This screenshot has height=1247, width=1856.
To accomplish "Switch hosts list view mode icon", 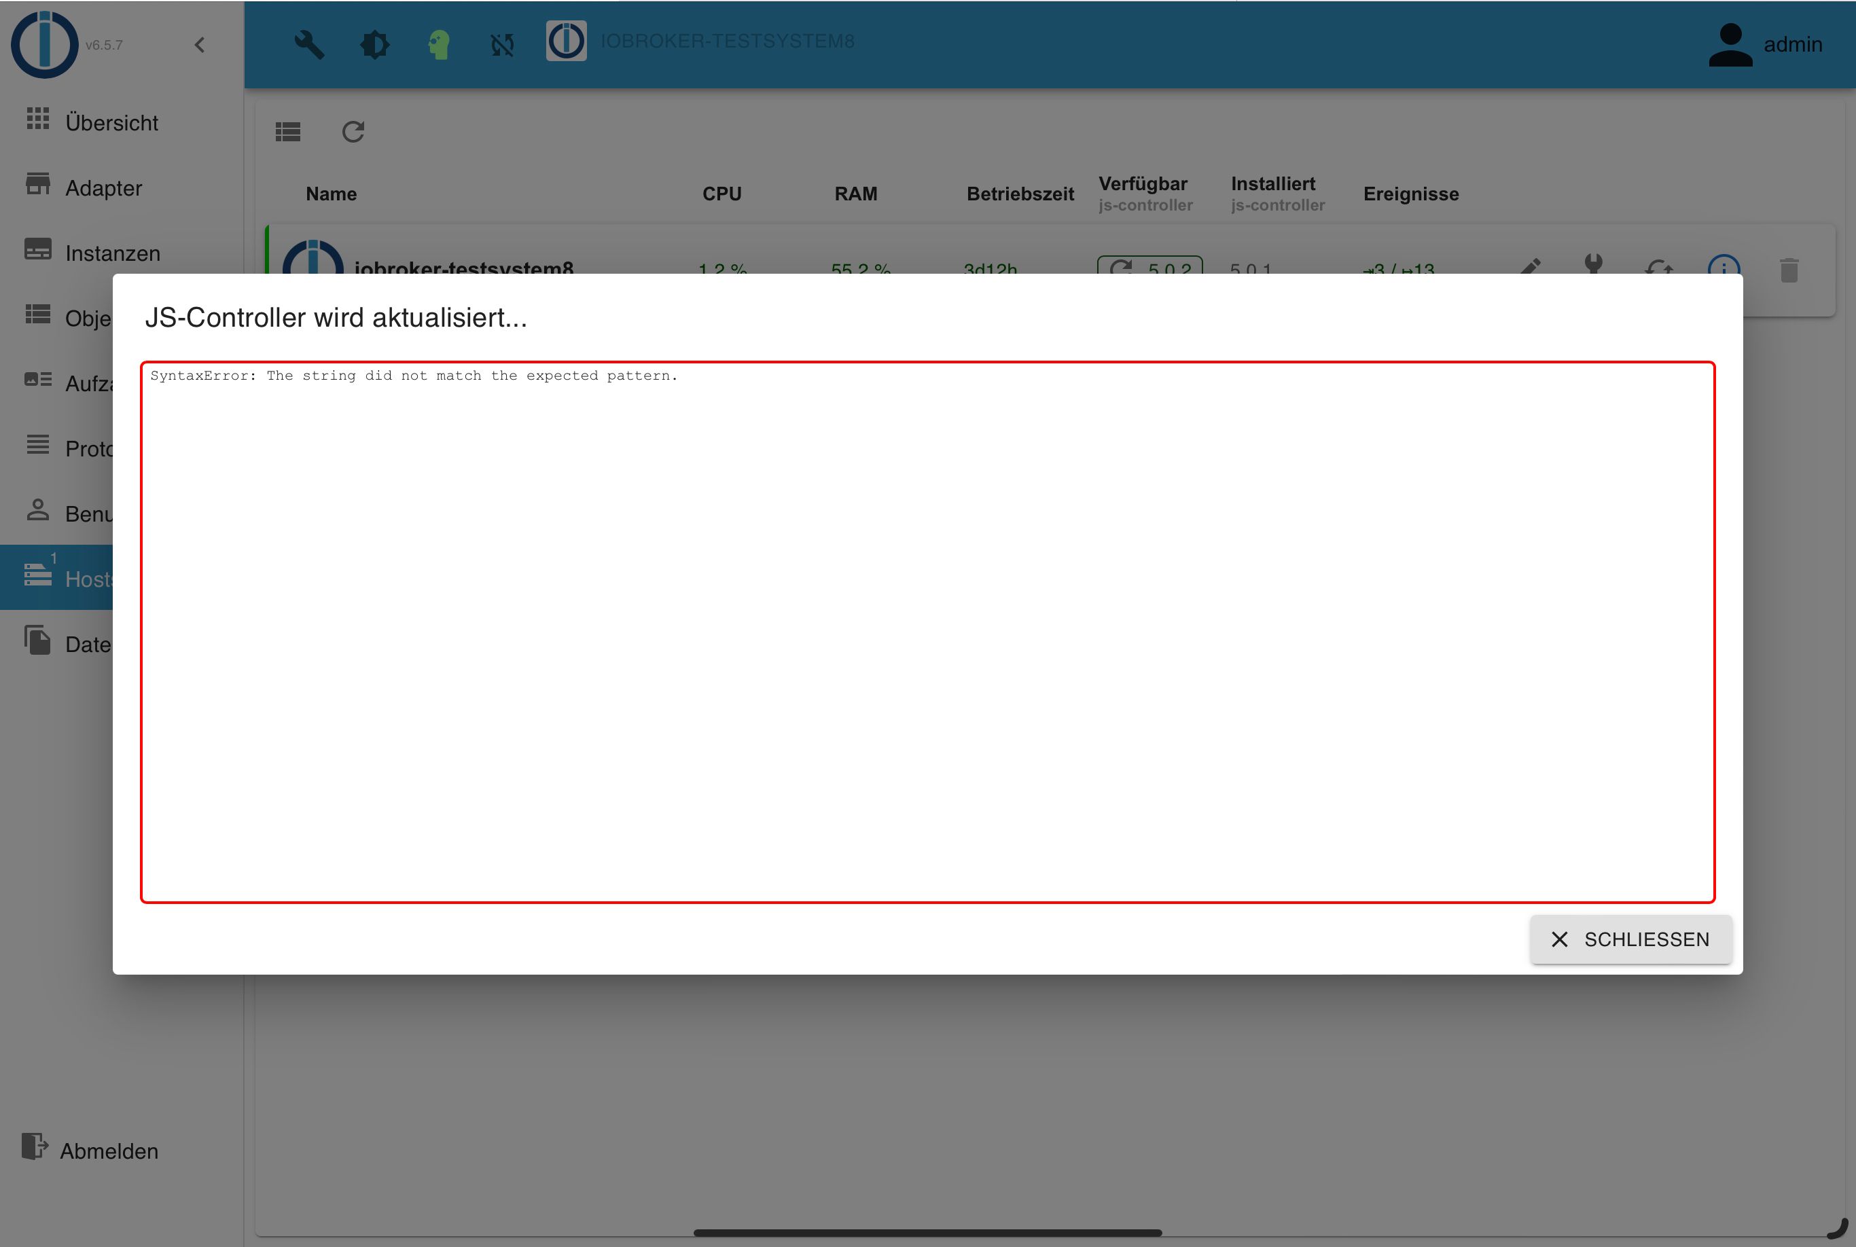I will (x=288, y=131).
